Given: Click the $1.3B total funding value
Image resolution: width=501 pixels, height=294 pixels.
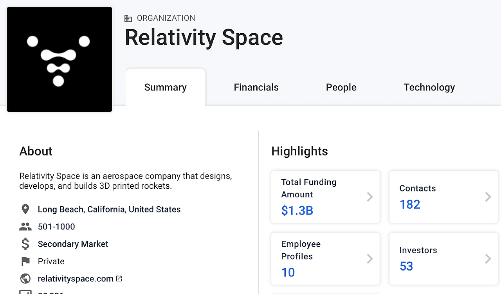Looking at the screenshot, I should 297,211.
